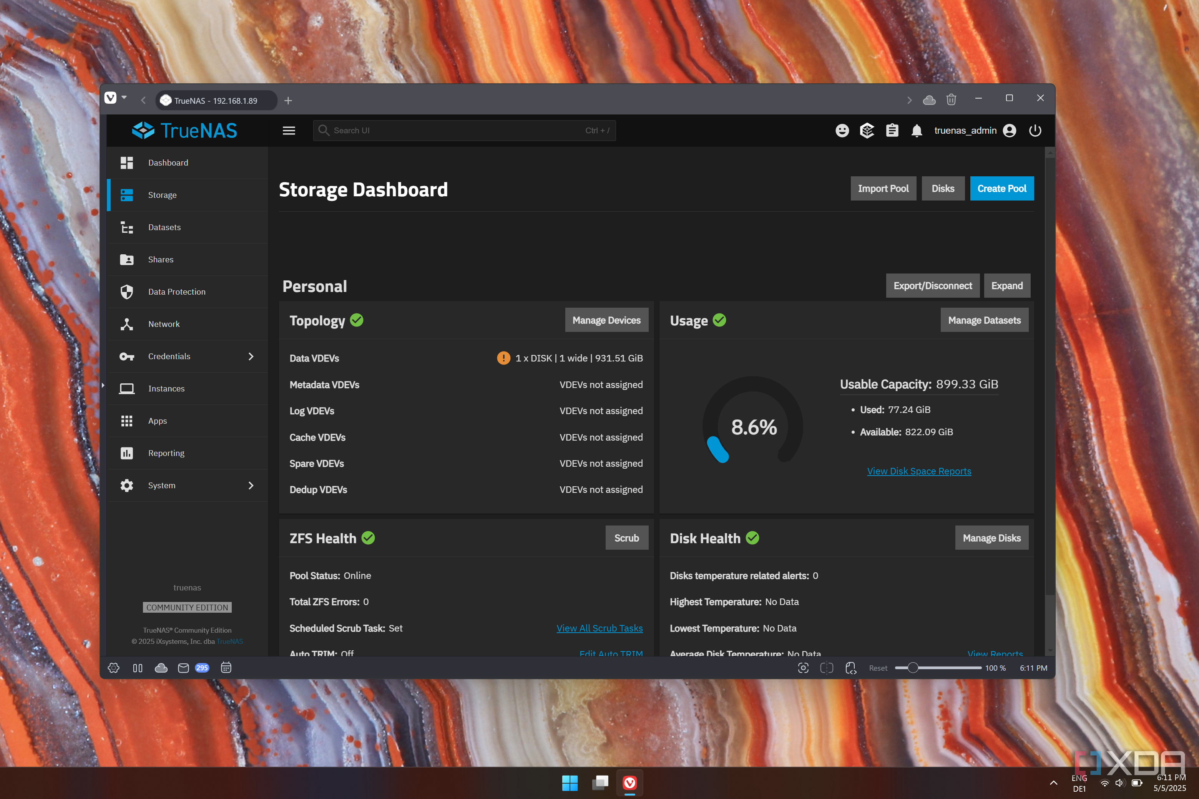Image resolution: width=1199 pixels, height=799 pixels.
Task: Go to Data Protection in sidebar
Action: pos(188,292)
